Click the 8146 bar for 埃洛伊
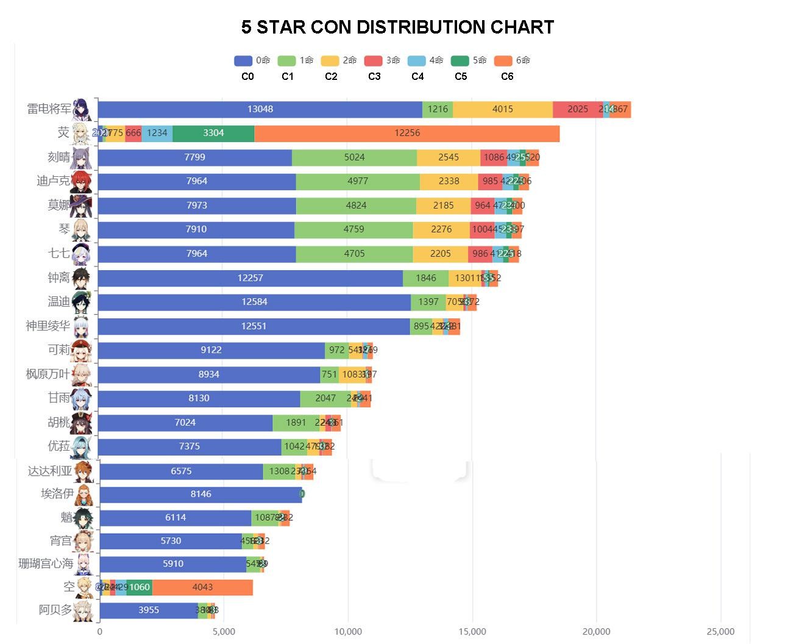799x644 pixels. coord(201,495)
